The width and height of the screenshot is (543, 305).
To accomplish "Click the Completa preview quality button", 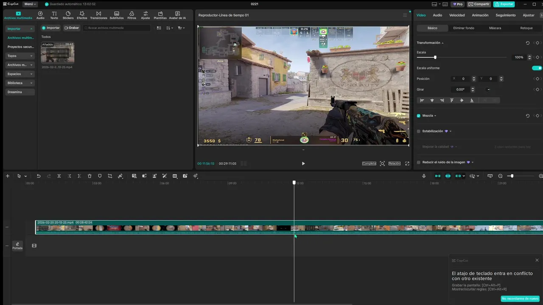I will point(369,164).
